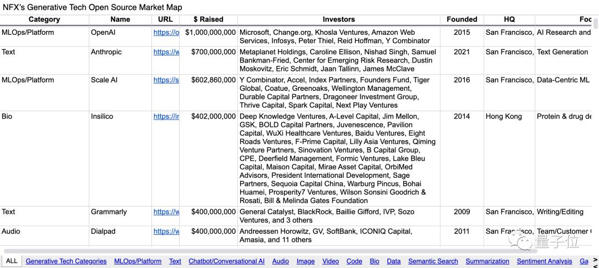This screenshot has height=268, width=599.
Task: Switch to the Summarization tab
Action: (487, 261)
